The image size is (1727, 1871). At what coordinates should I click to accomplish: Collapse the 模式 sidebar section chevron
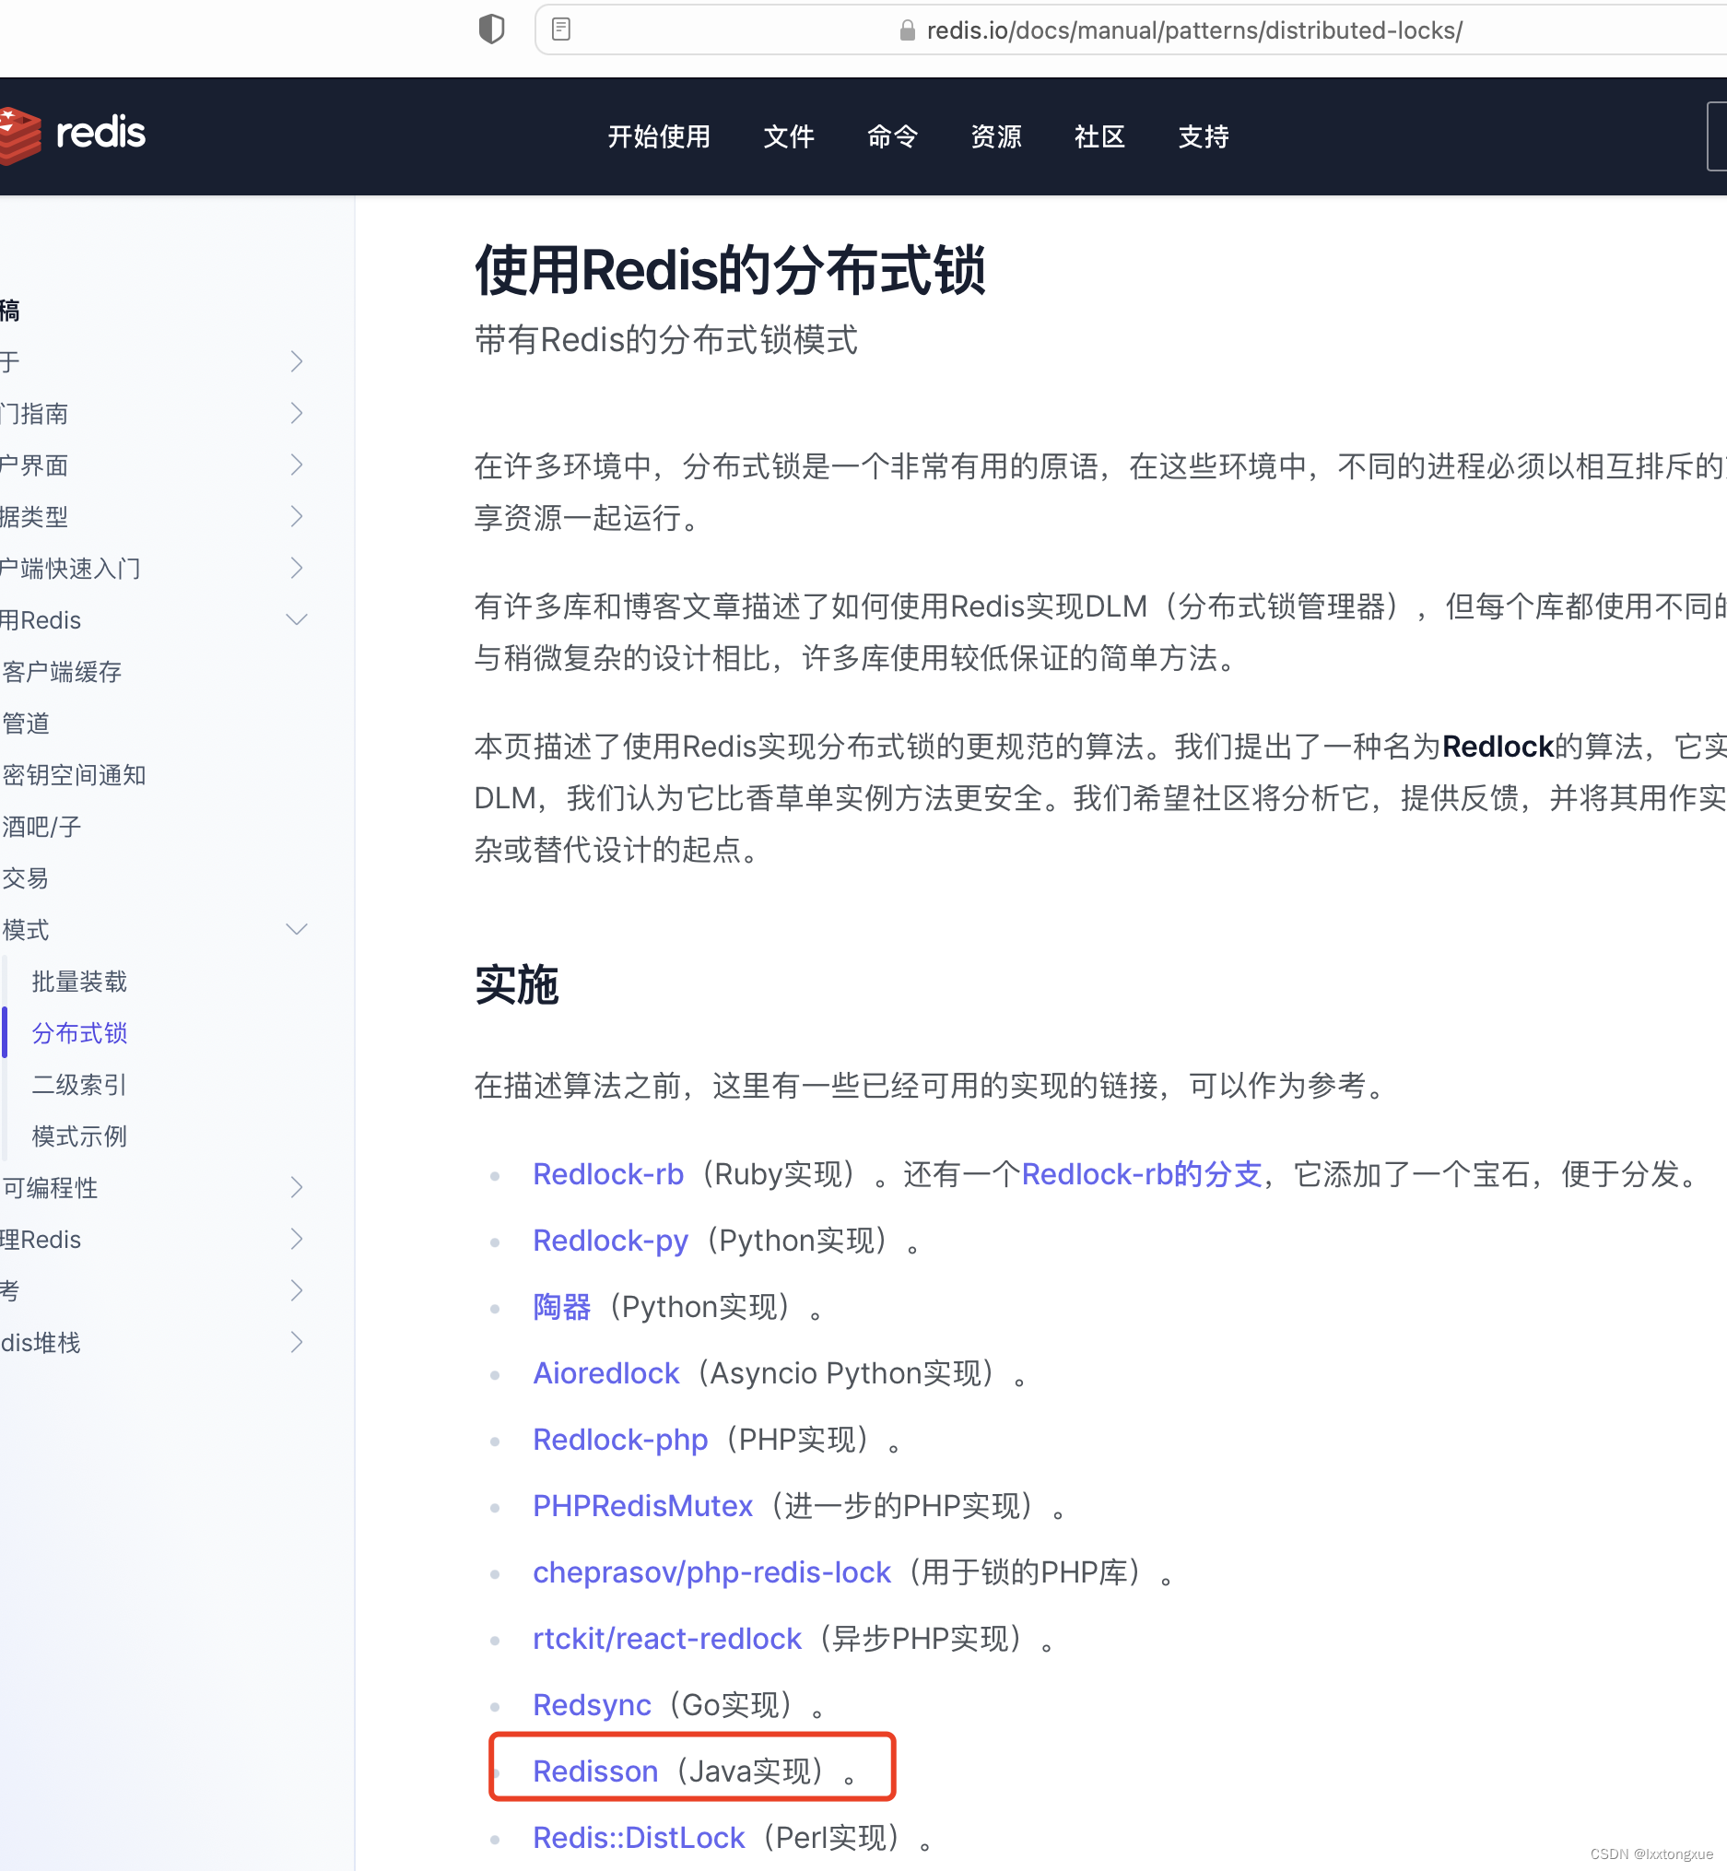[296, 929]
